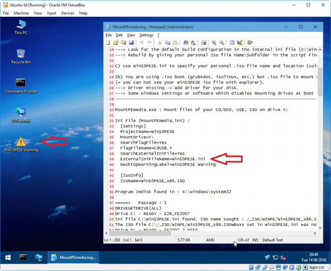Open VirtualBox Input menu
Viewport: 331px width, 271px height.
[x=51, y=13]
